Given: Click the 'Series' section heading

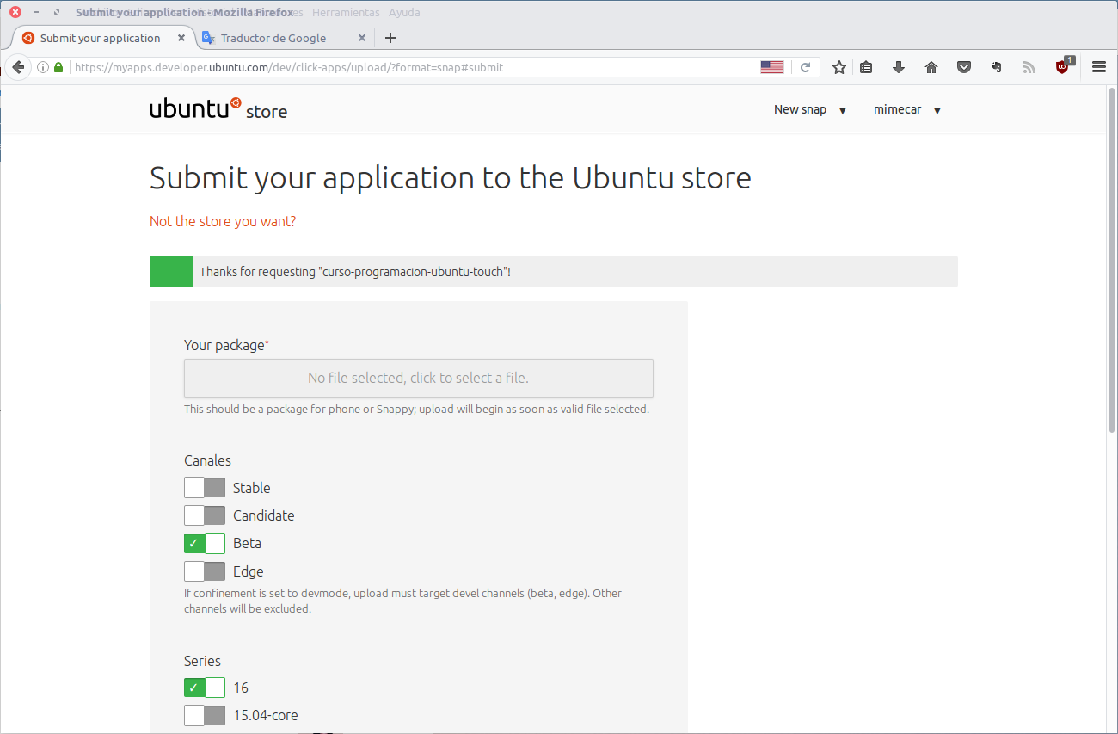Looking at the screenshot, I should [202, 661].
